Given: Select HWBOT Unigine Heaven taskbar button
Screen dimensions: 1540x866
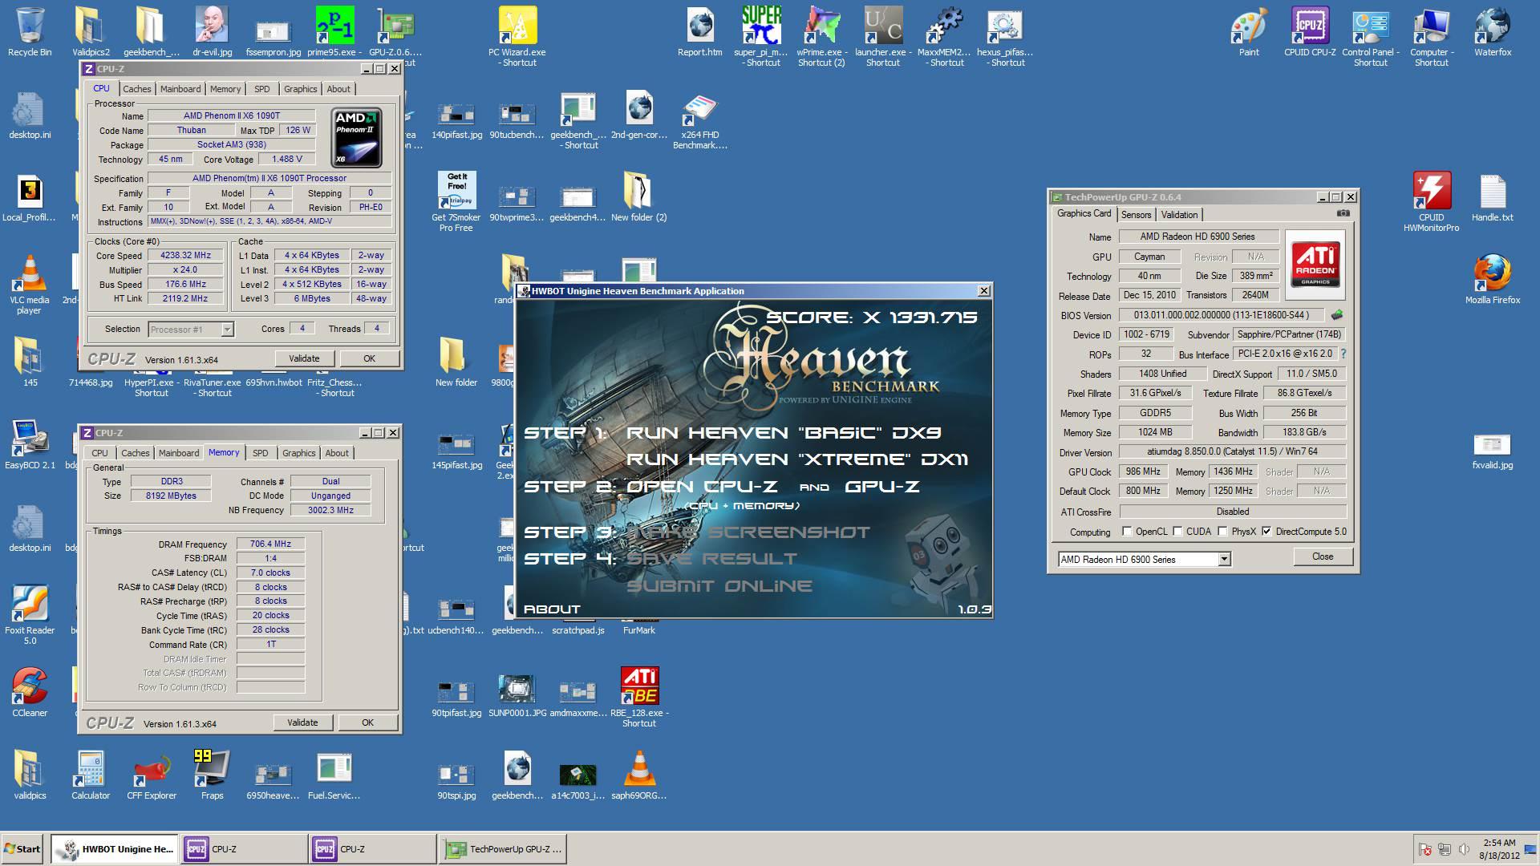Looking at the screenshot, I should 115,848.
